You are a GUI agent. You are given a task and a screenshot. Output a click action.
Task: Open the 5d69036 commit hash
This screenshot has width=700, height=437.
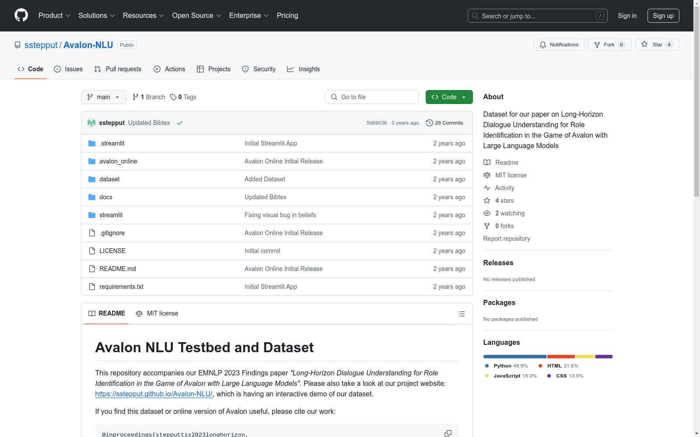[377, 123]
